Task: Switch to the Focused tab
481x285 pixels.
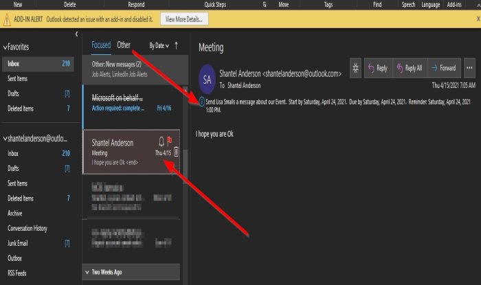Action: (101, 45)
